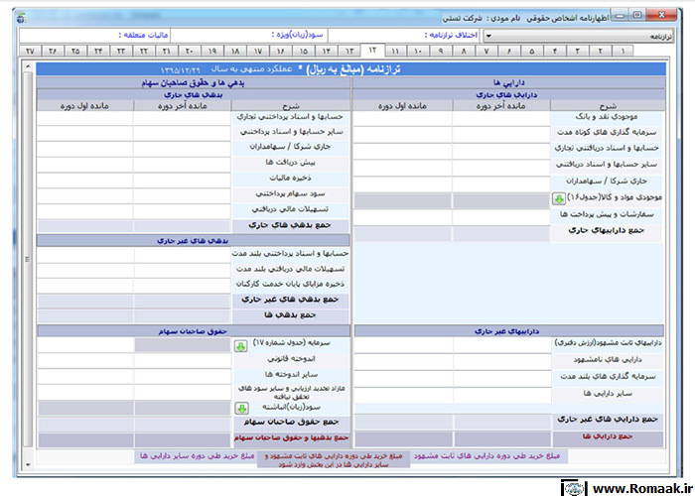Click the داراییهای غیر جاری section header
Viewport: 695px width, 496px height.
coord(508,330)
